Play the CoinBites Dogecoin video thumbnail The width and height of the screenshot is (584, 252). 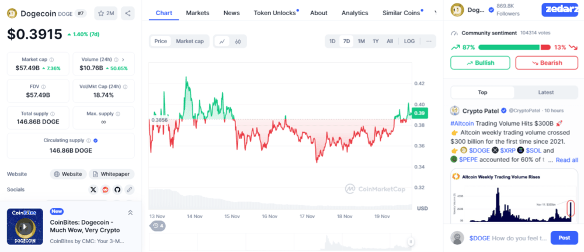pos(25,227)
